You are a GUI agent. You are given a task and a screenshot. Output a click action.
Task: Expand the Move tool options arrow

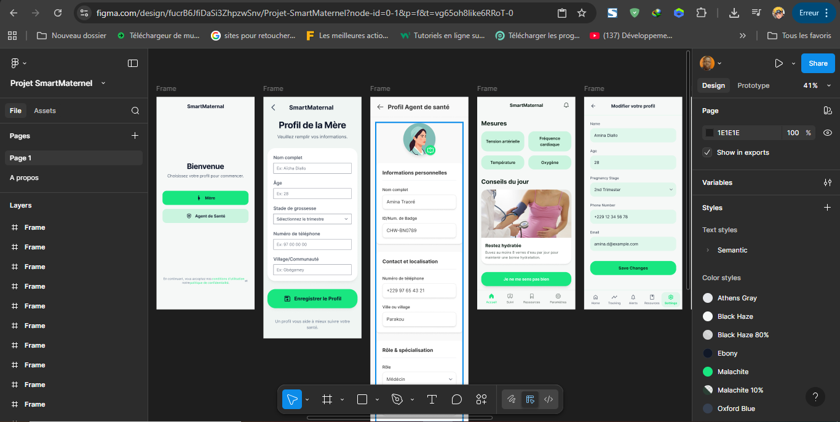coord(307,399)
